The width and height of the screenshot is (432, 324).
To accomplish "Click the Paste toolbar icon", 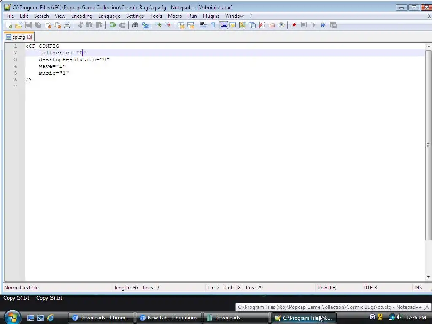I will tap(100, 25).
